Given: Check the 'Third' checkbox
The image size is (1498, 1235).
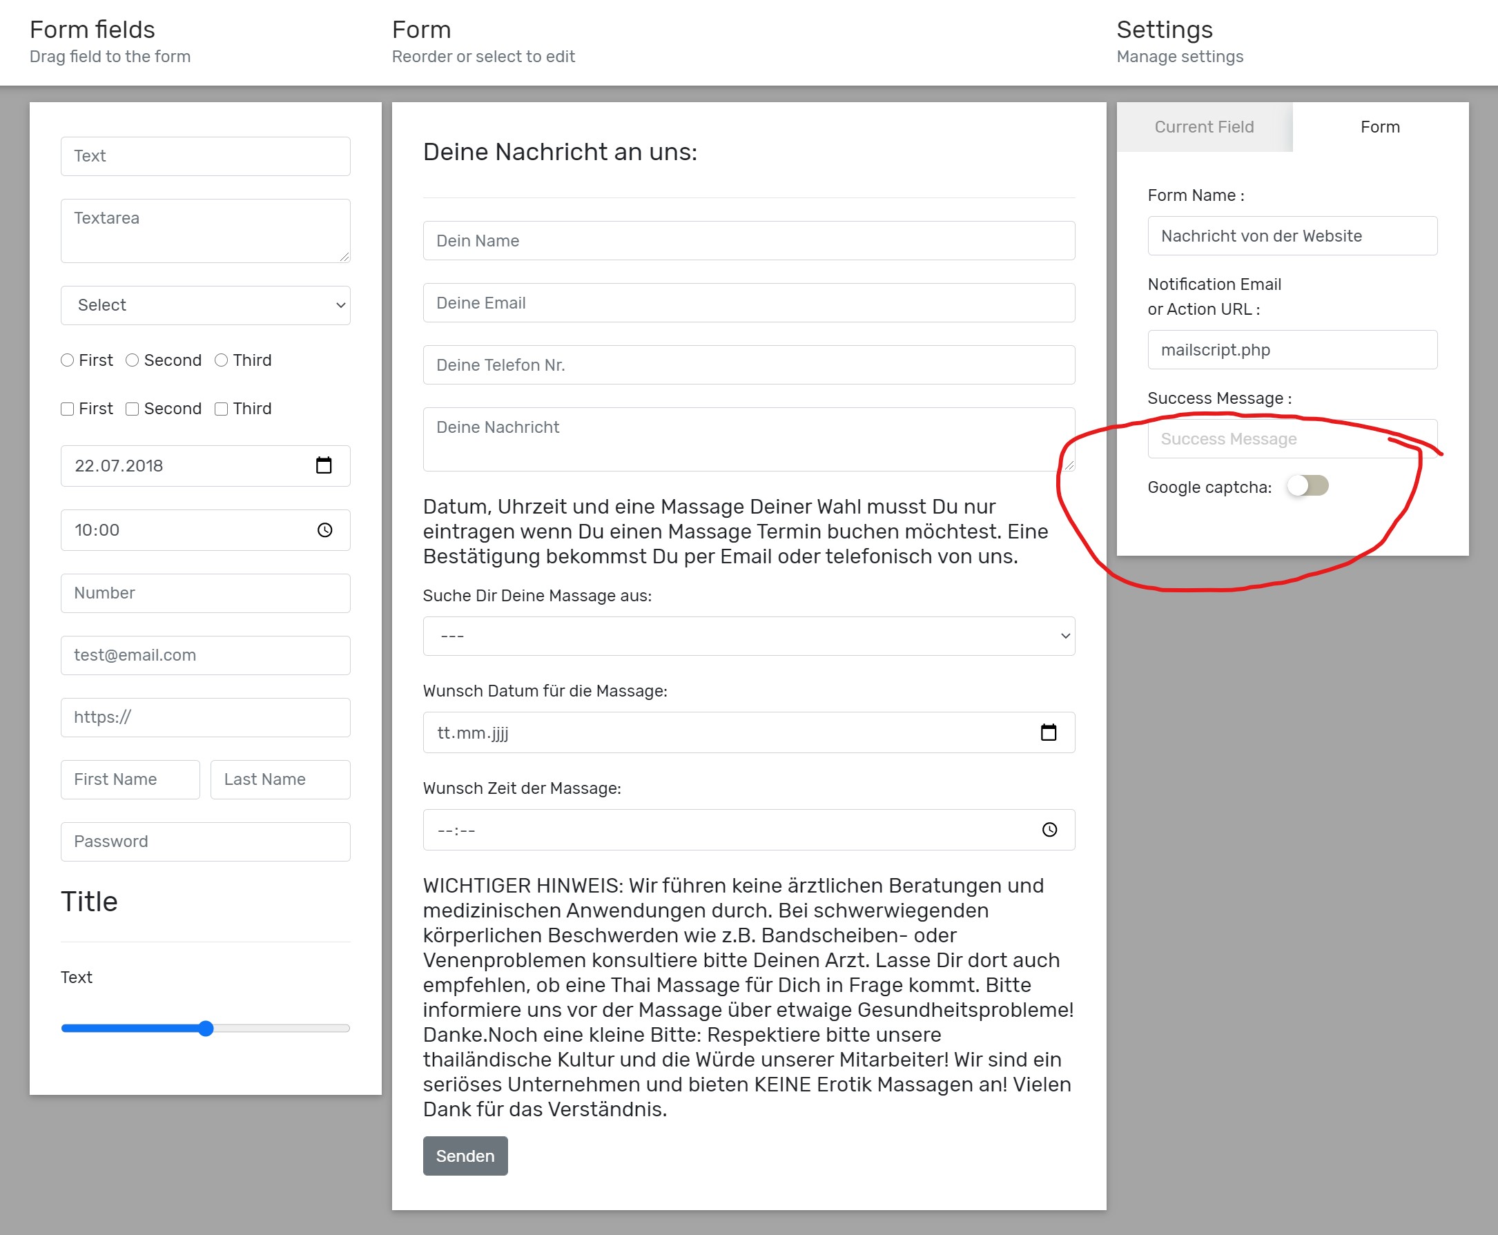Looking at the screenshot, I should point(221,409).
